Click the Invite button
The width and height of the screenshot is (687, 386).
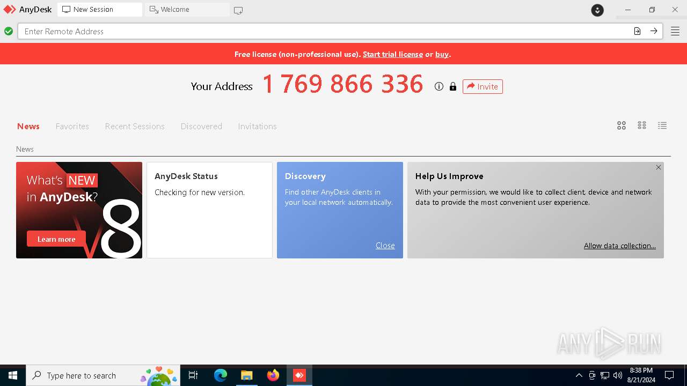pos(483,86)
